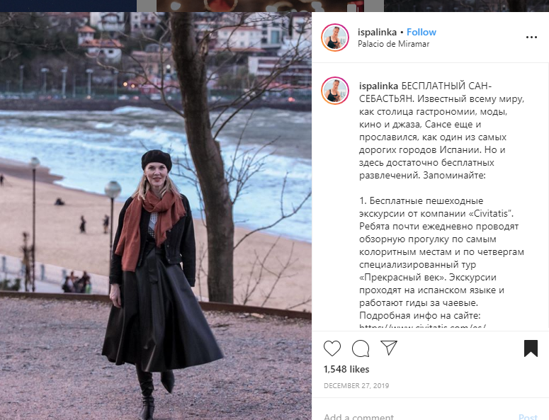Follow the ispalinka account

point(421,32)
